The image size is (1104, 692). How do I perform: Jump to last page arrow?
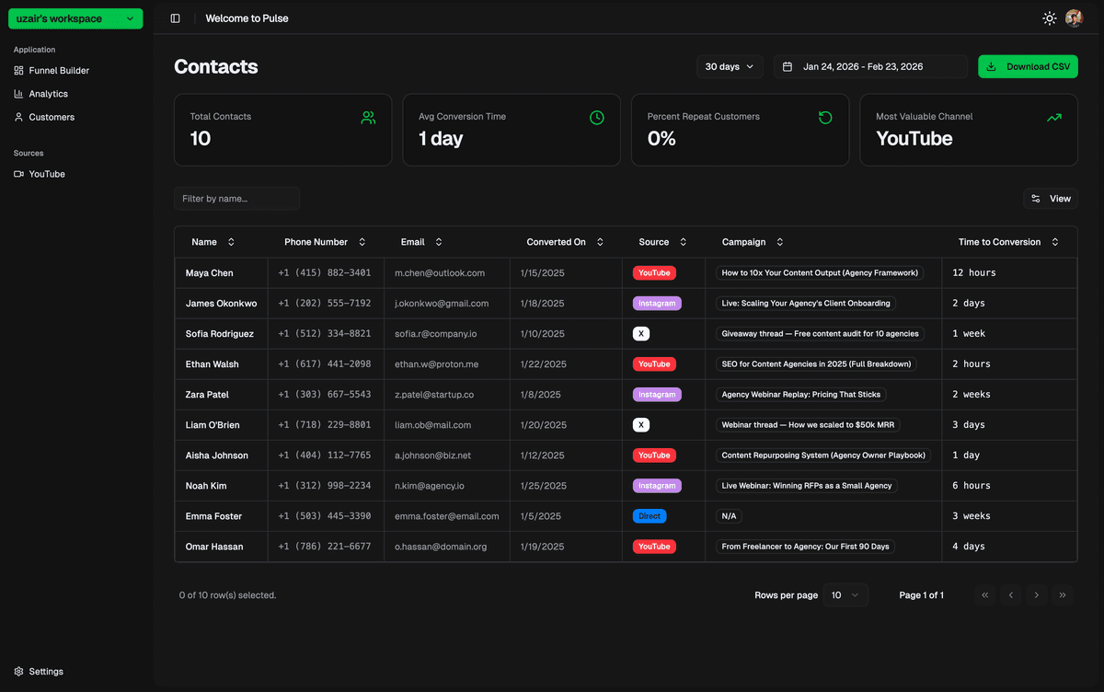tap(1063, 595)
